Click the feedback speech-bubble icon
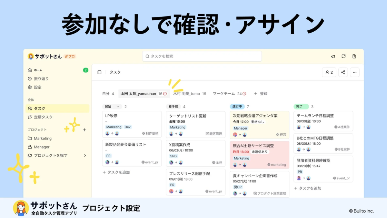This screenshot has height=218, width=387. coord(343,56)
